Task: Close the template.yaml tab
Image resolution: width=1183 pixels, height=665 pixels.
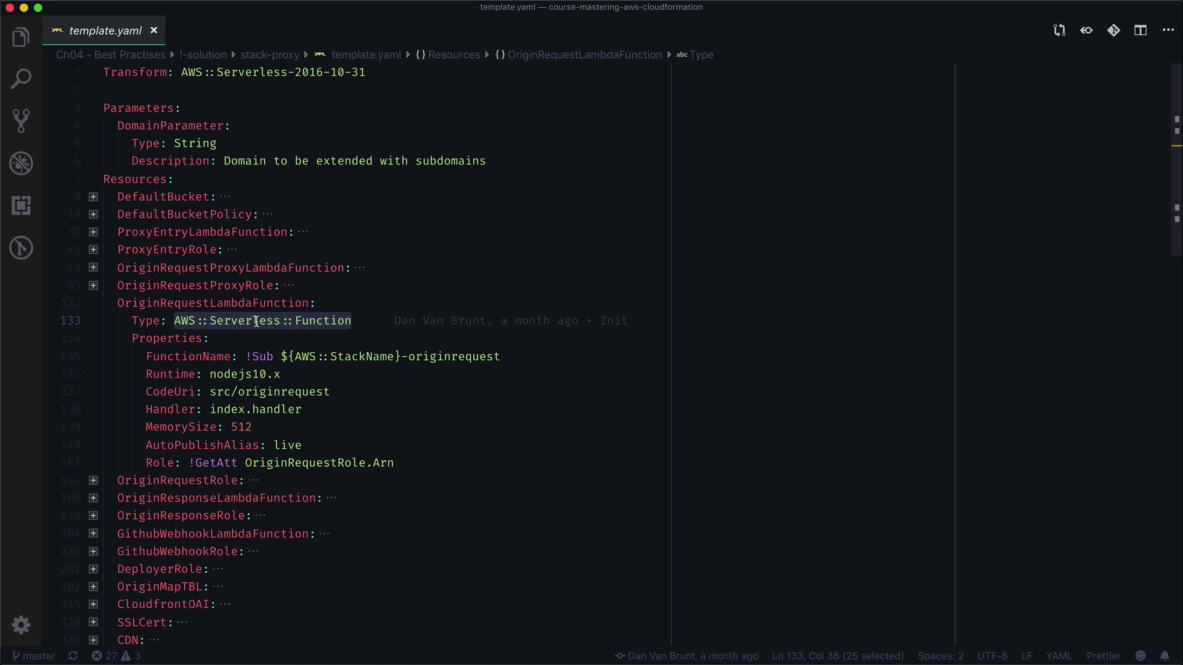Action: (154, 30)
